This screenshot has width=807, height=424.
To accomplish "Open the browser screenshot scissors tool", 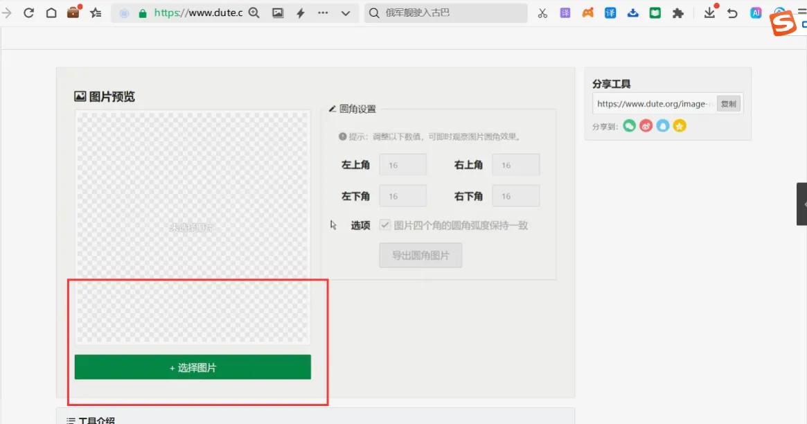I will (x=542, y=12).
